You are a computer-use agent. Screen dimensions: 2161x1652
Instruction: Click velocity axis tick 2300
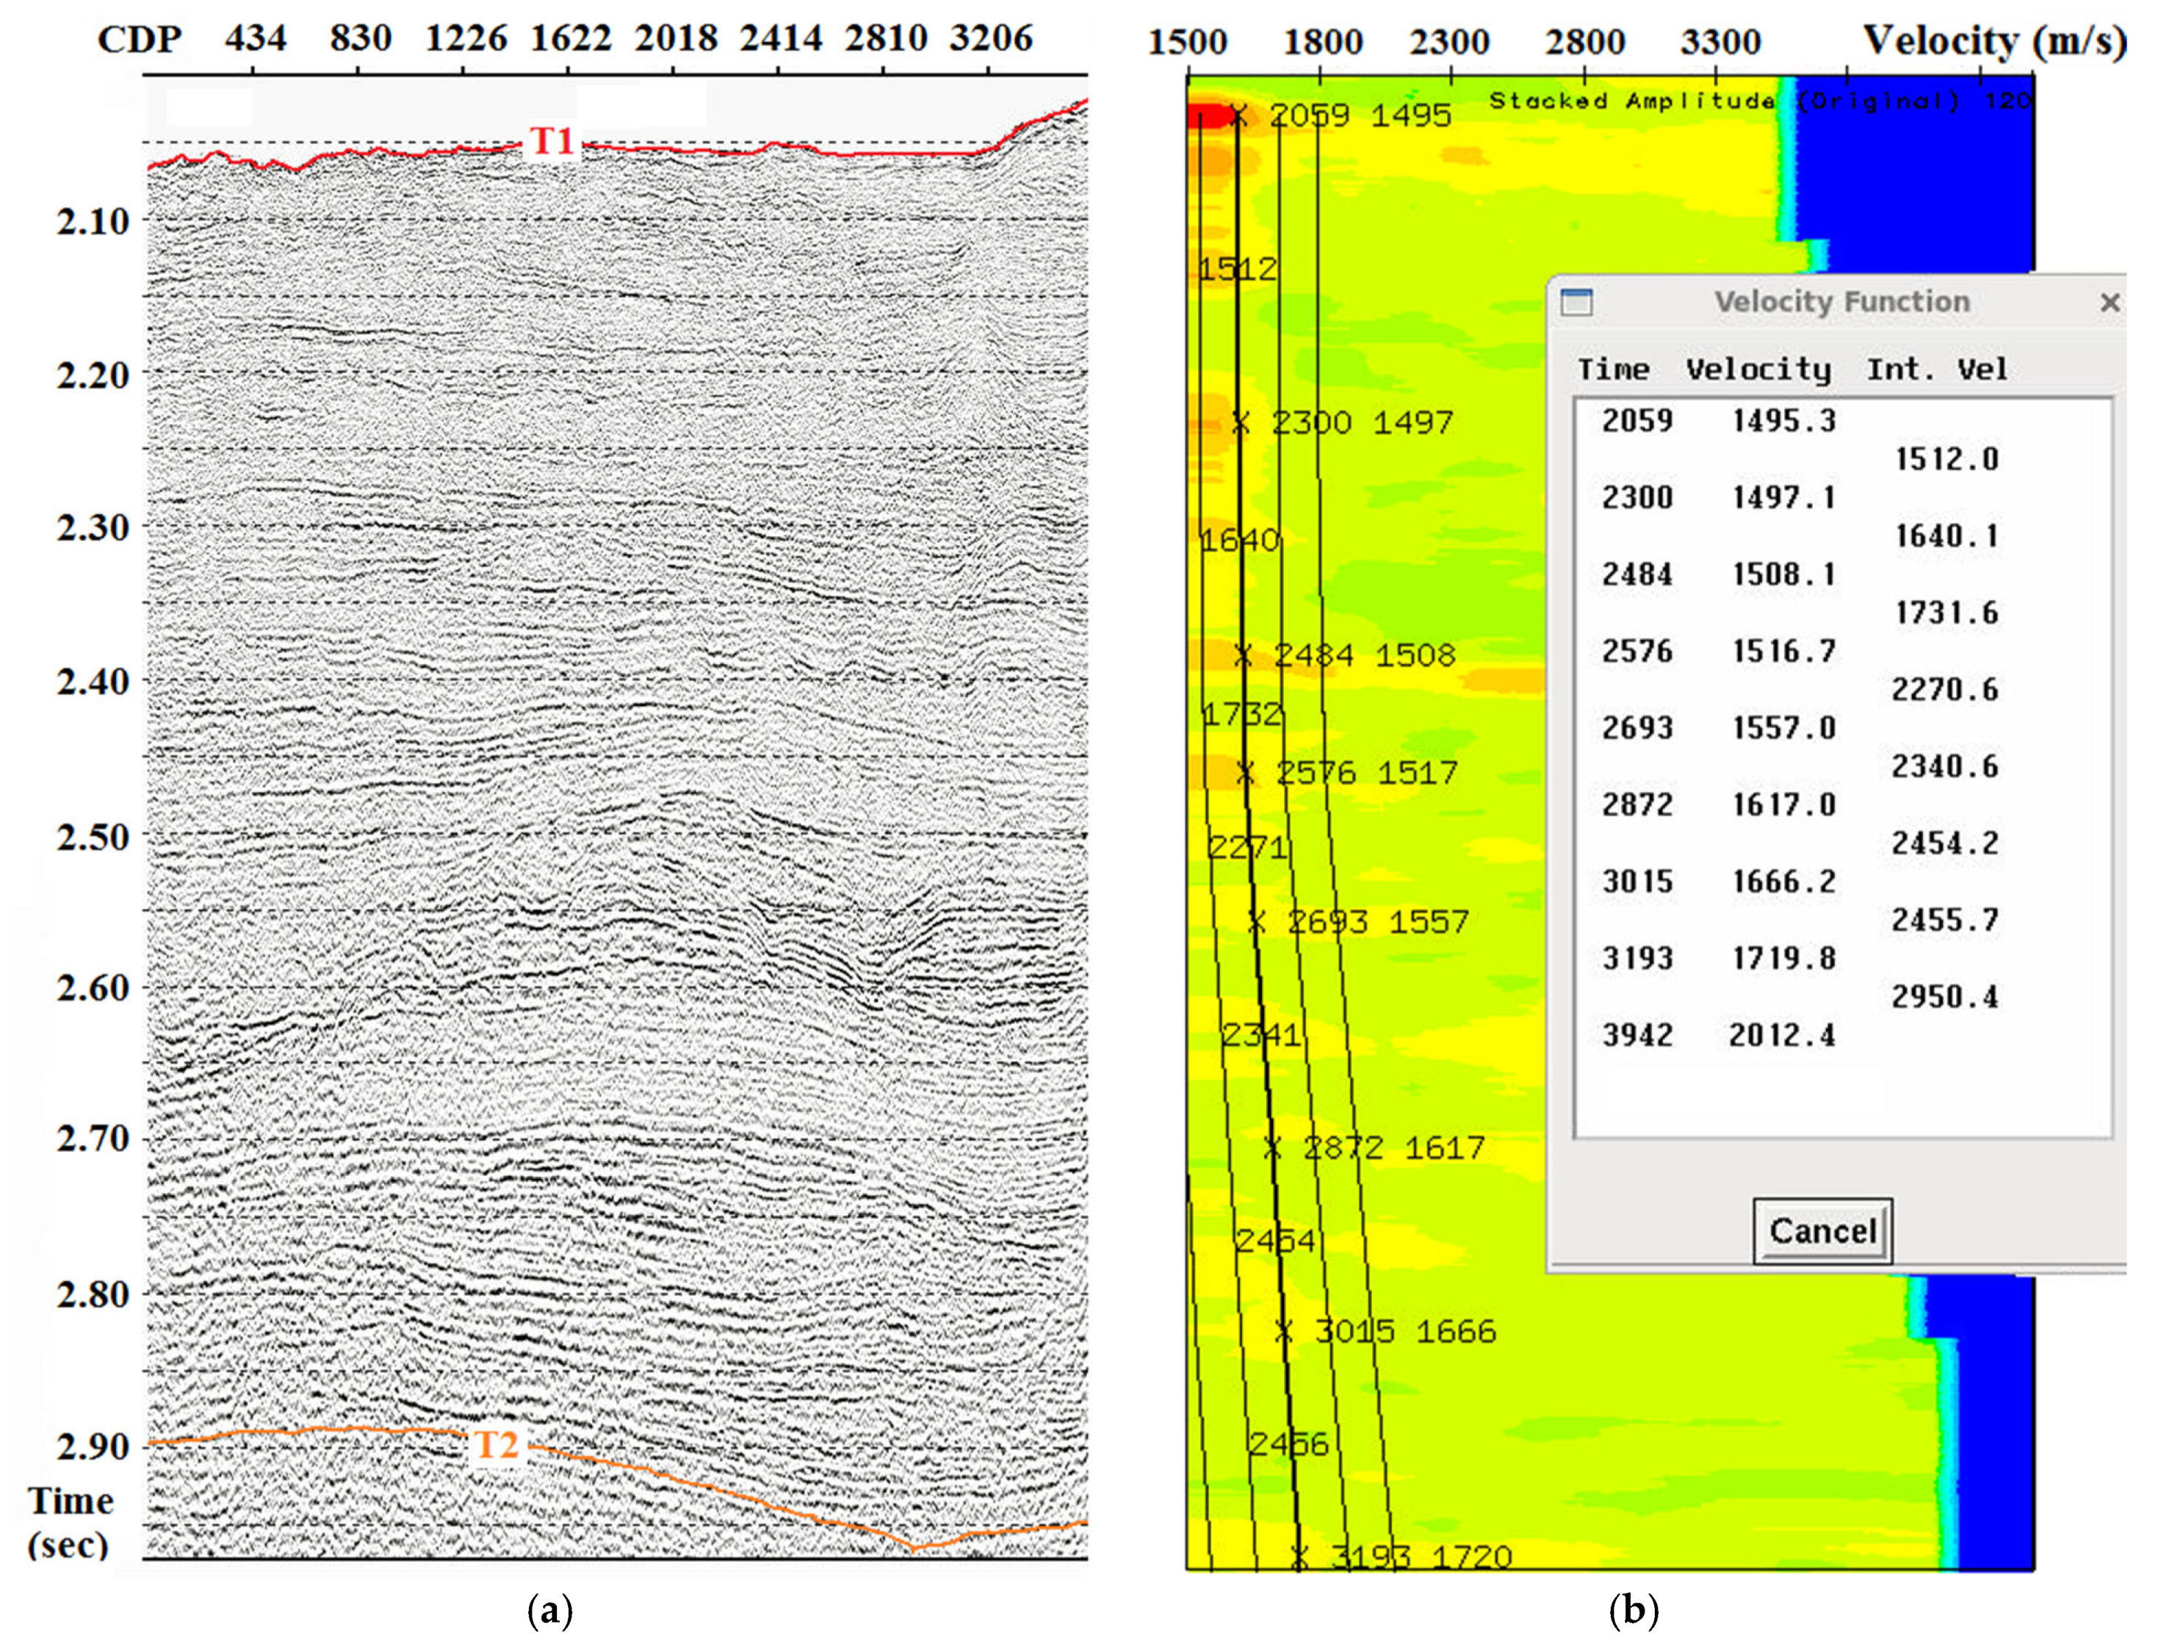pyautogui.click(x=1449, y=43)
